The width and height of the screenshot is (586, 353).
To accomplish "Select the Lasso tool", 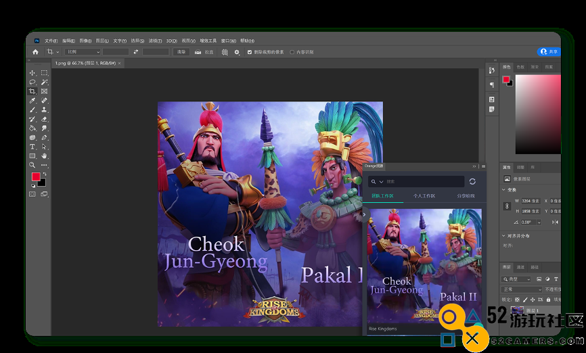I will click(32, 83).
